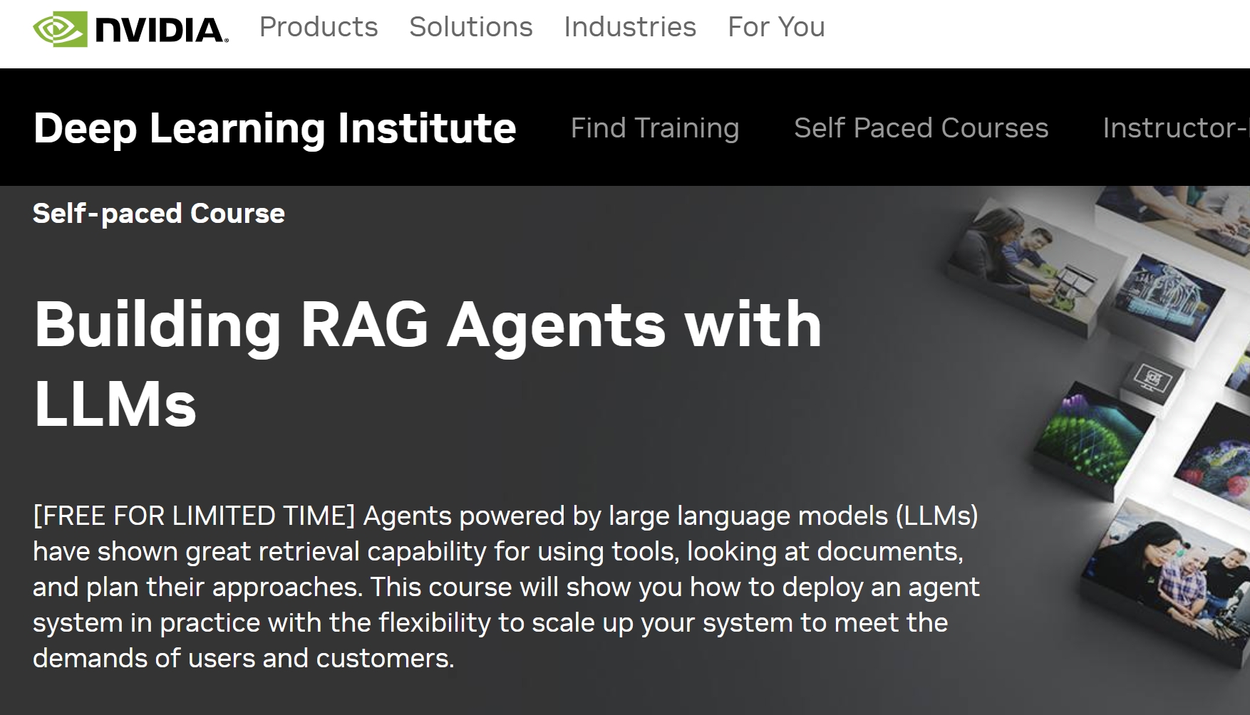Click the Self-paced Course label
The height and width of the screenshot is (715, 1250).
coord(159,214)
